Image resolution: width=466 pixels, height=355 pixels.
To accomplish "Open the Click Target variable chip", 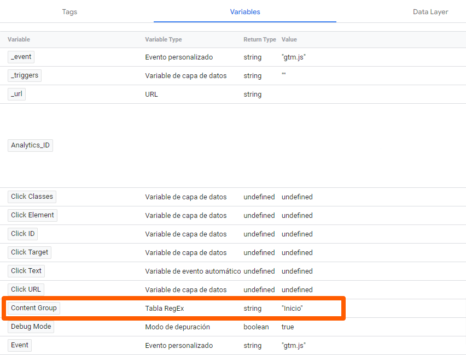I will point(30,252).
